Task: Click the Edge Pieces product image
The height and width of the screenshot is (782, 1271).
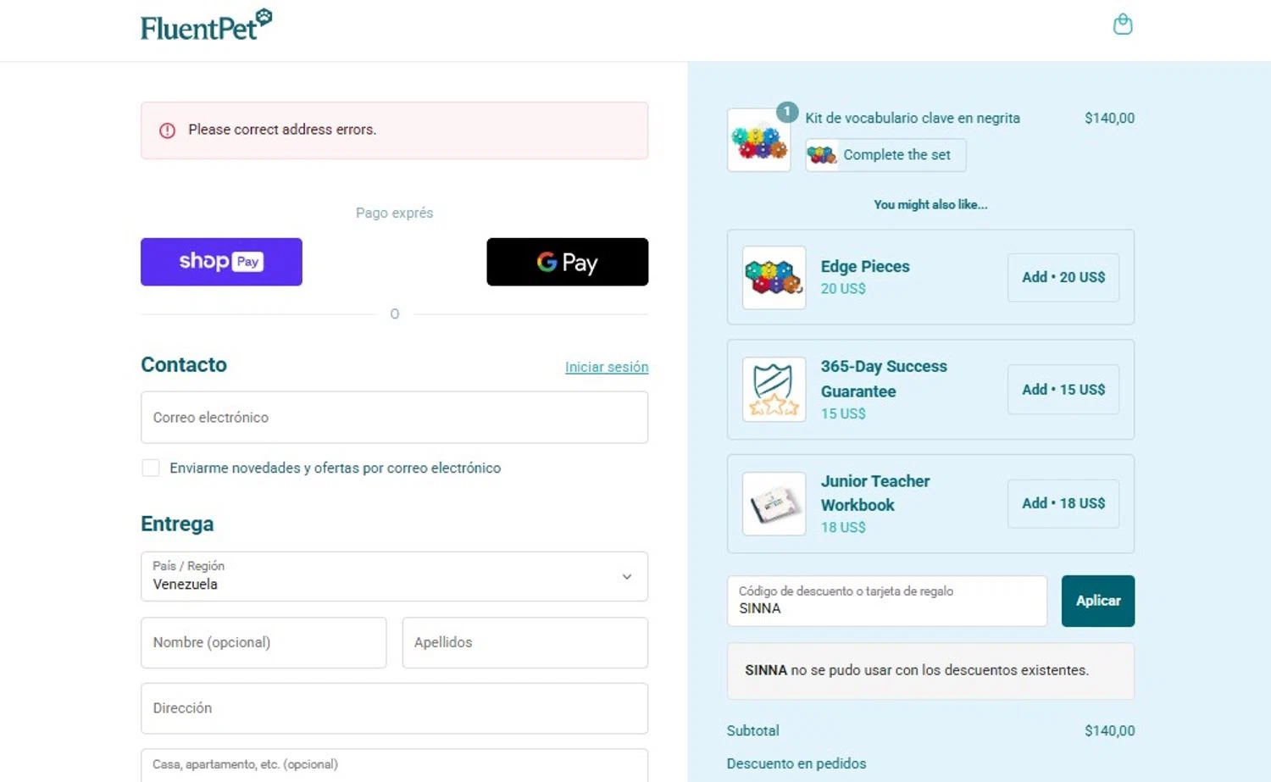Action: (774, 278)
